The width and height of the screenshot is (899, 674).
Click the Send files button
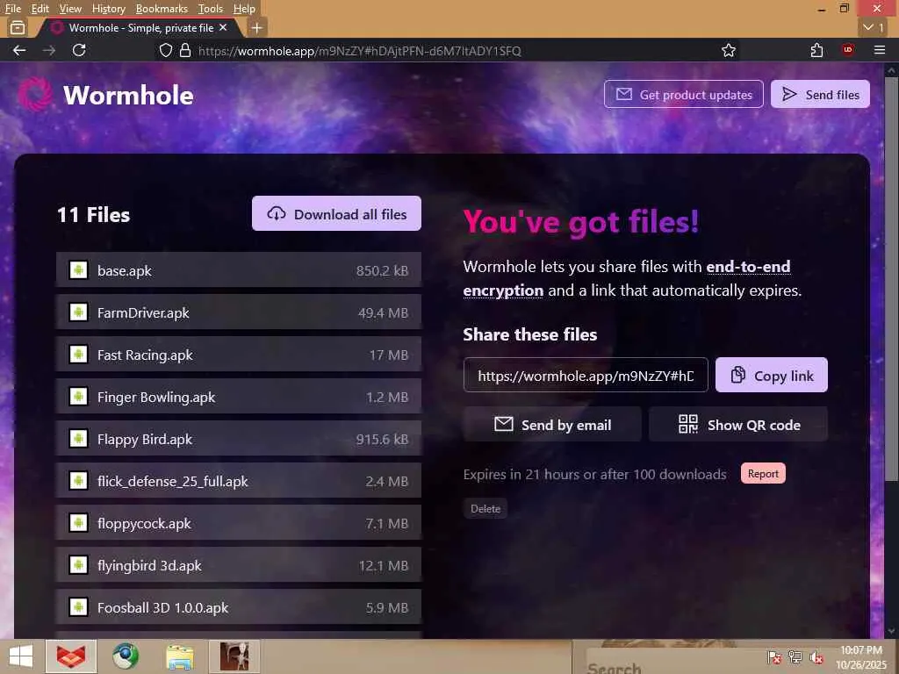820,94
